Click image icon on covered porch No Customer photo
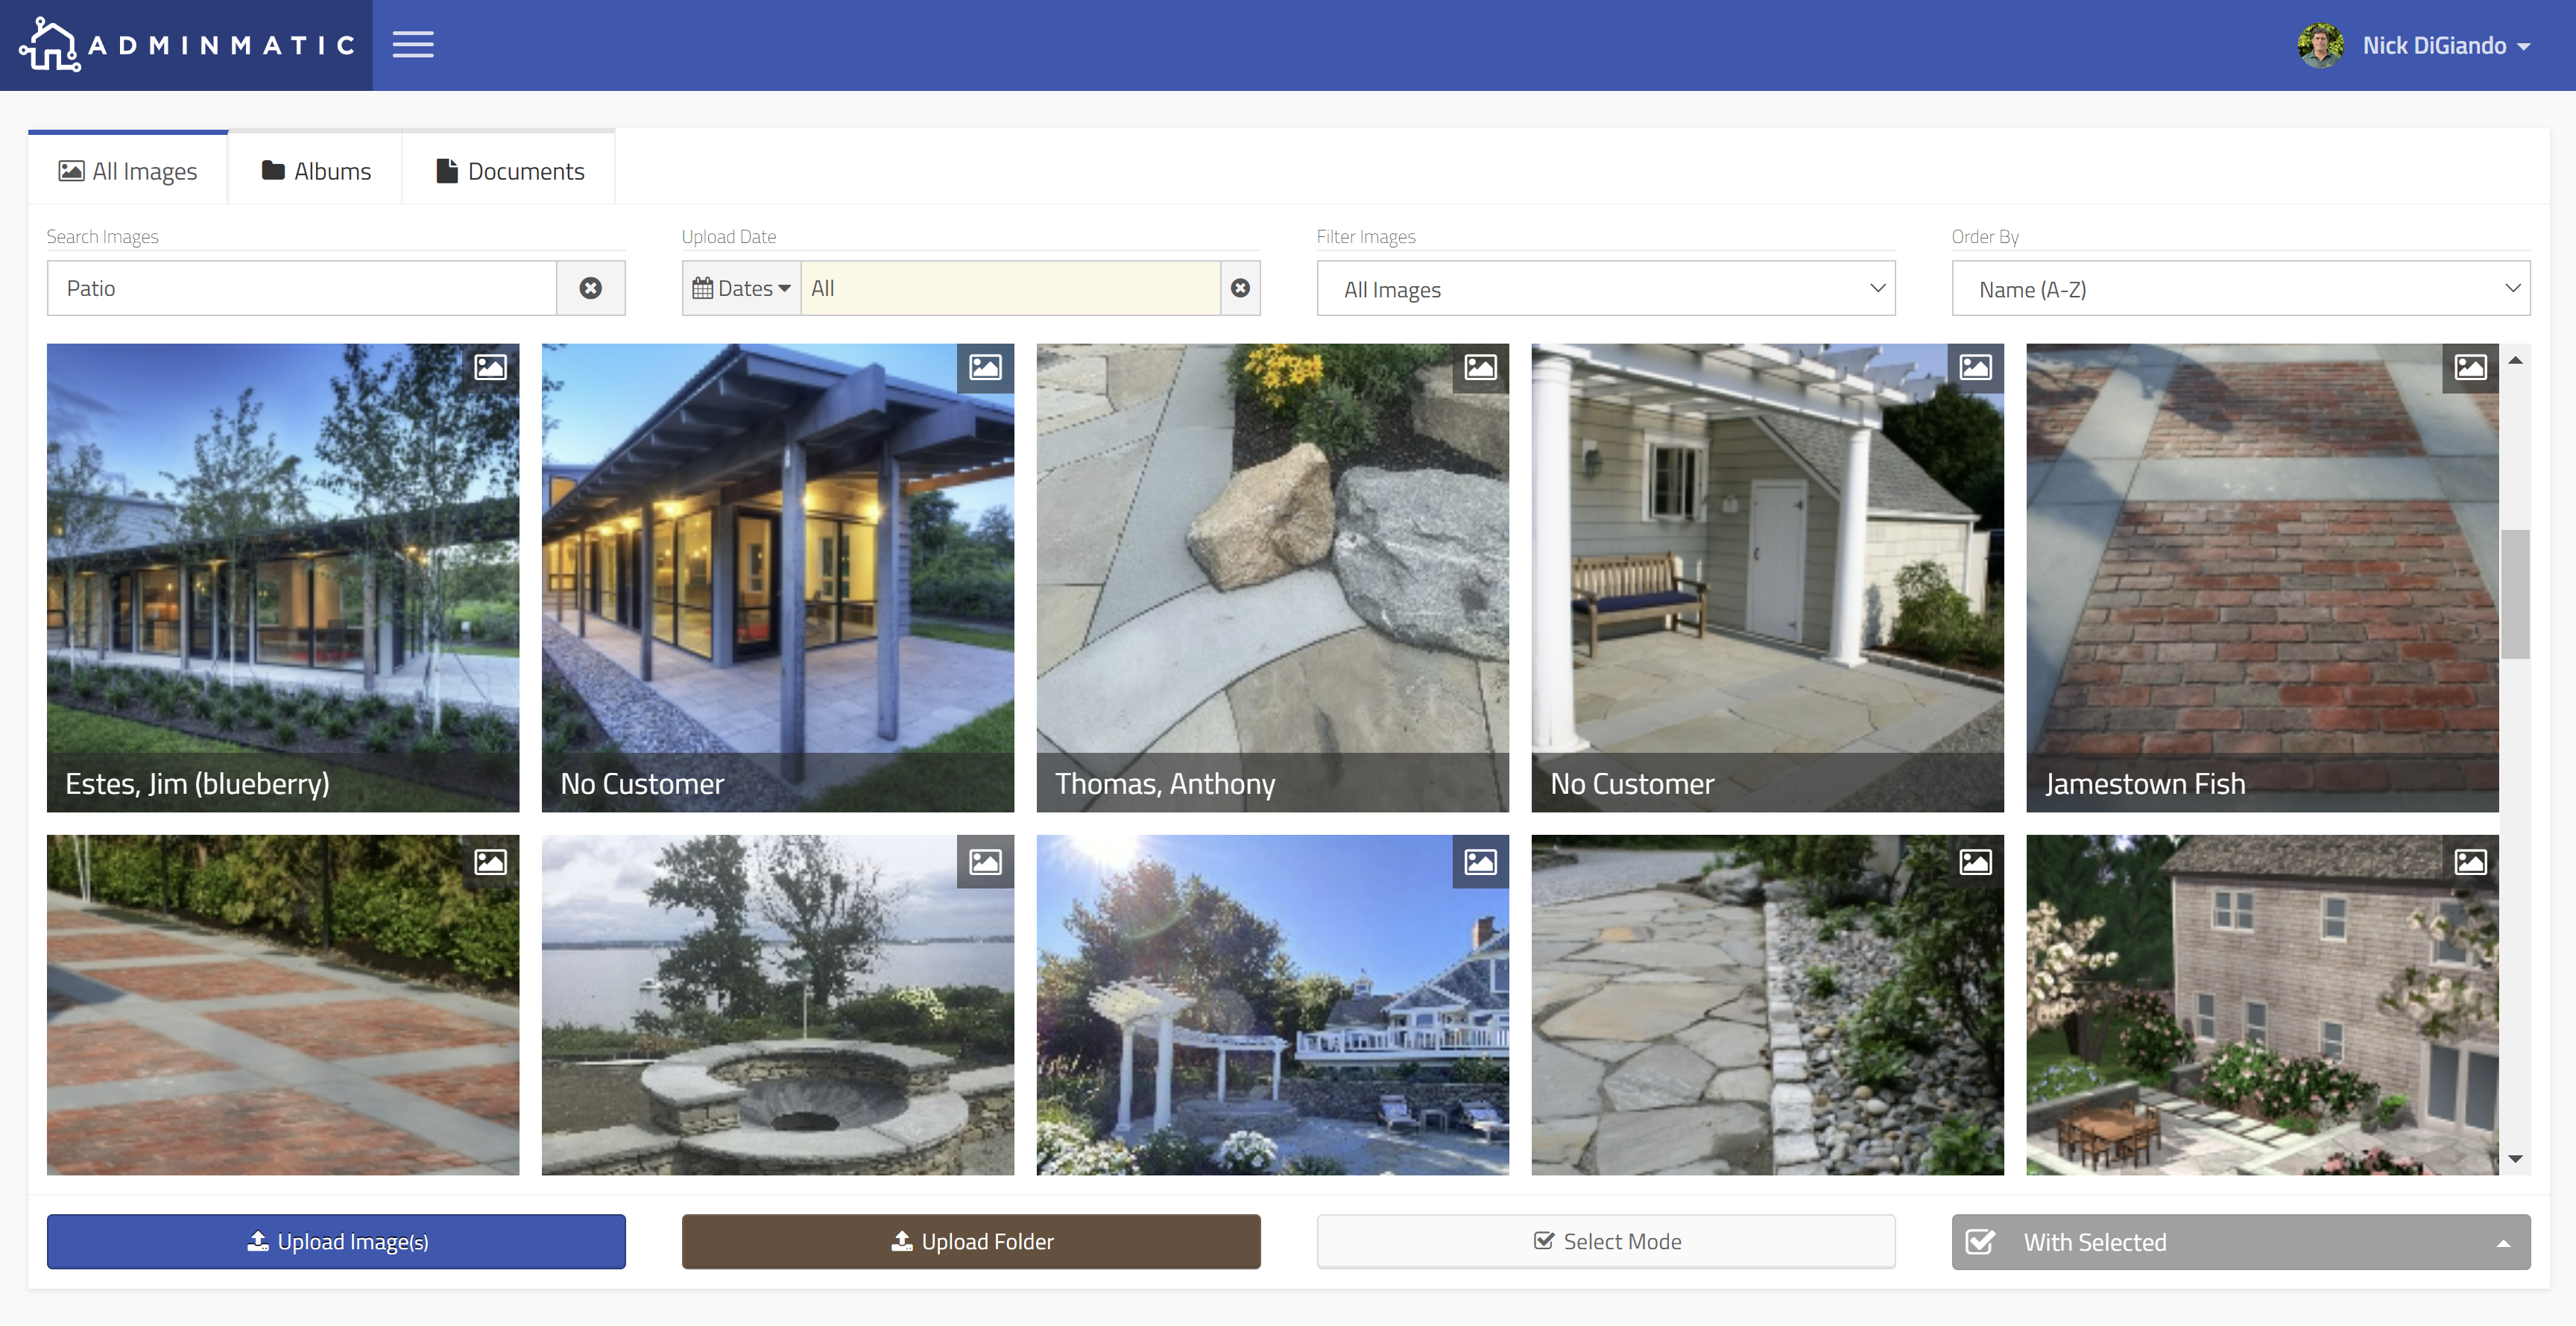The width and height of the screenshot is (2576, 1326). [985, 368]
